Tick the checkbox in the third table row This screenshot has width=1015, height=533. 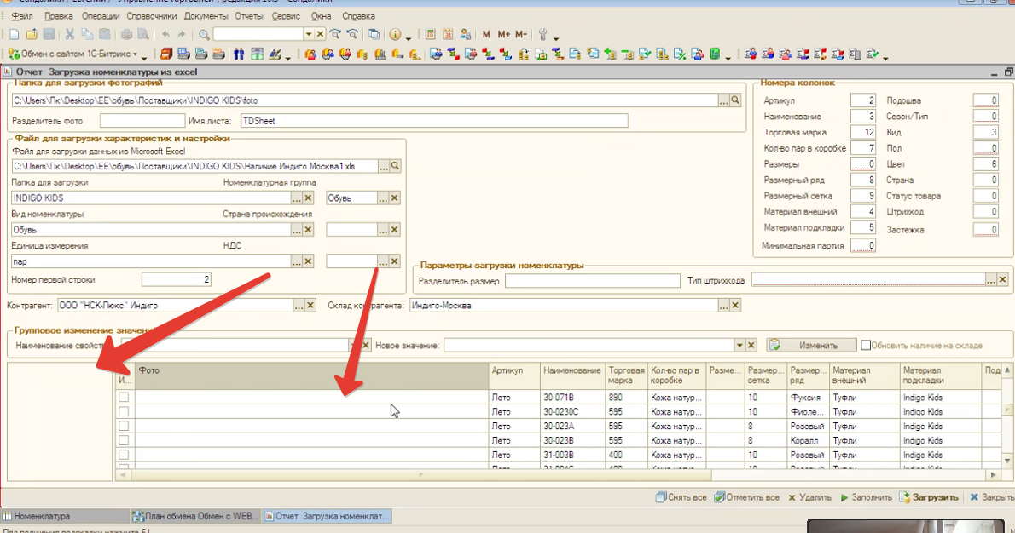(124, 426)
